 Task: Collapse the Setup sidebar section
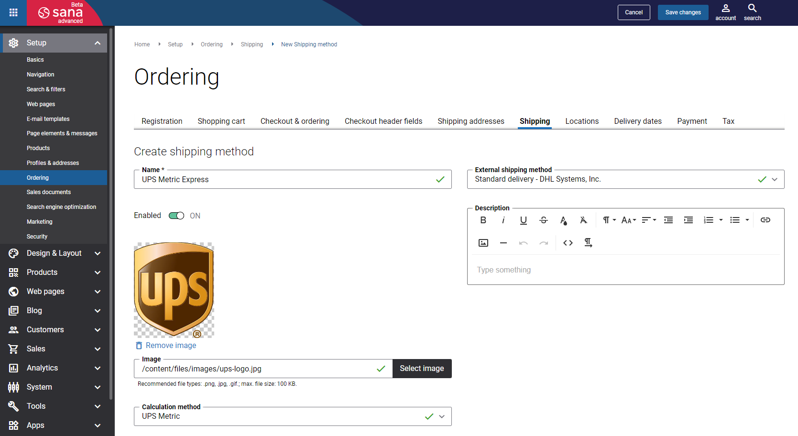(x=98, y=43)
